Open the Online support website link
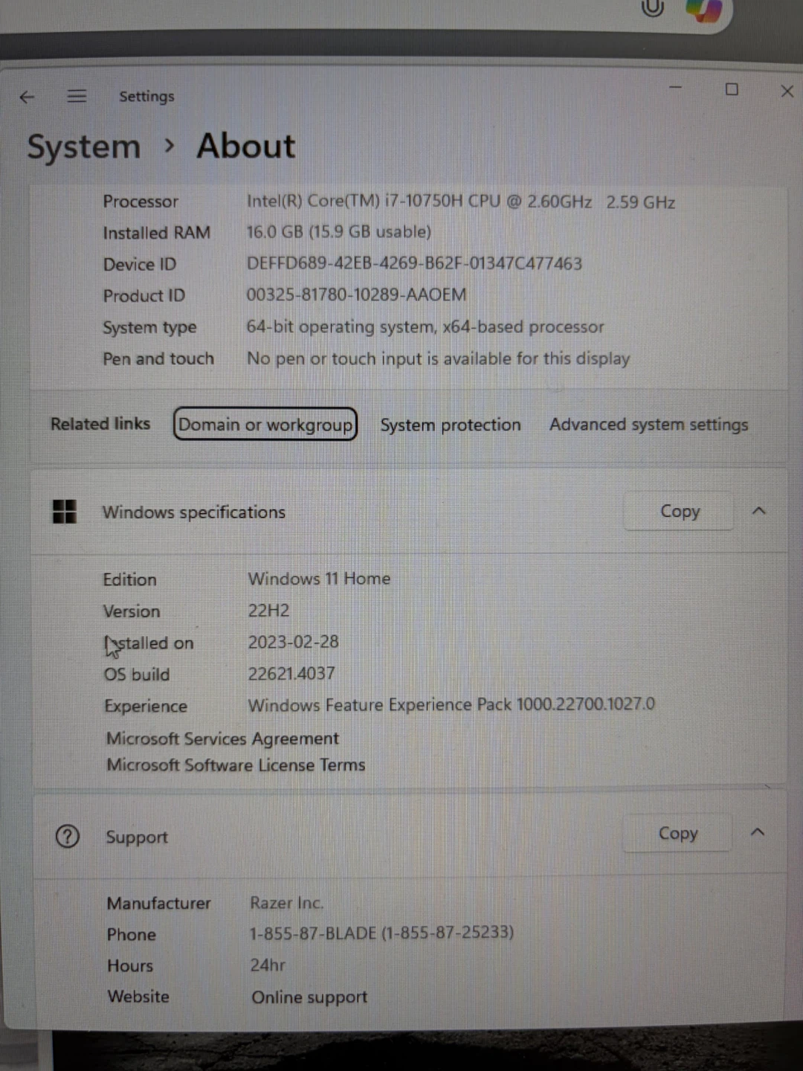803x1071 pixels. coord(309,997)
